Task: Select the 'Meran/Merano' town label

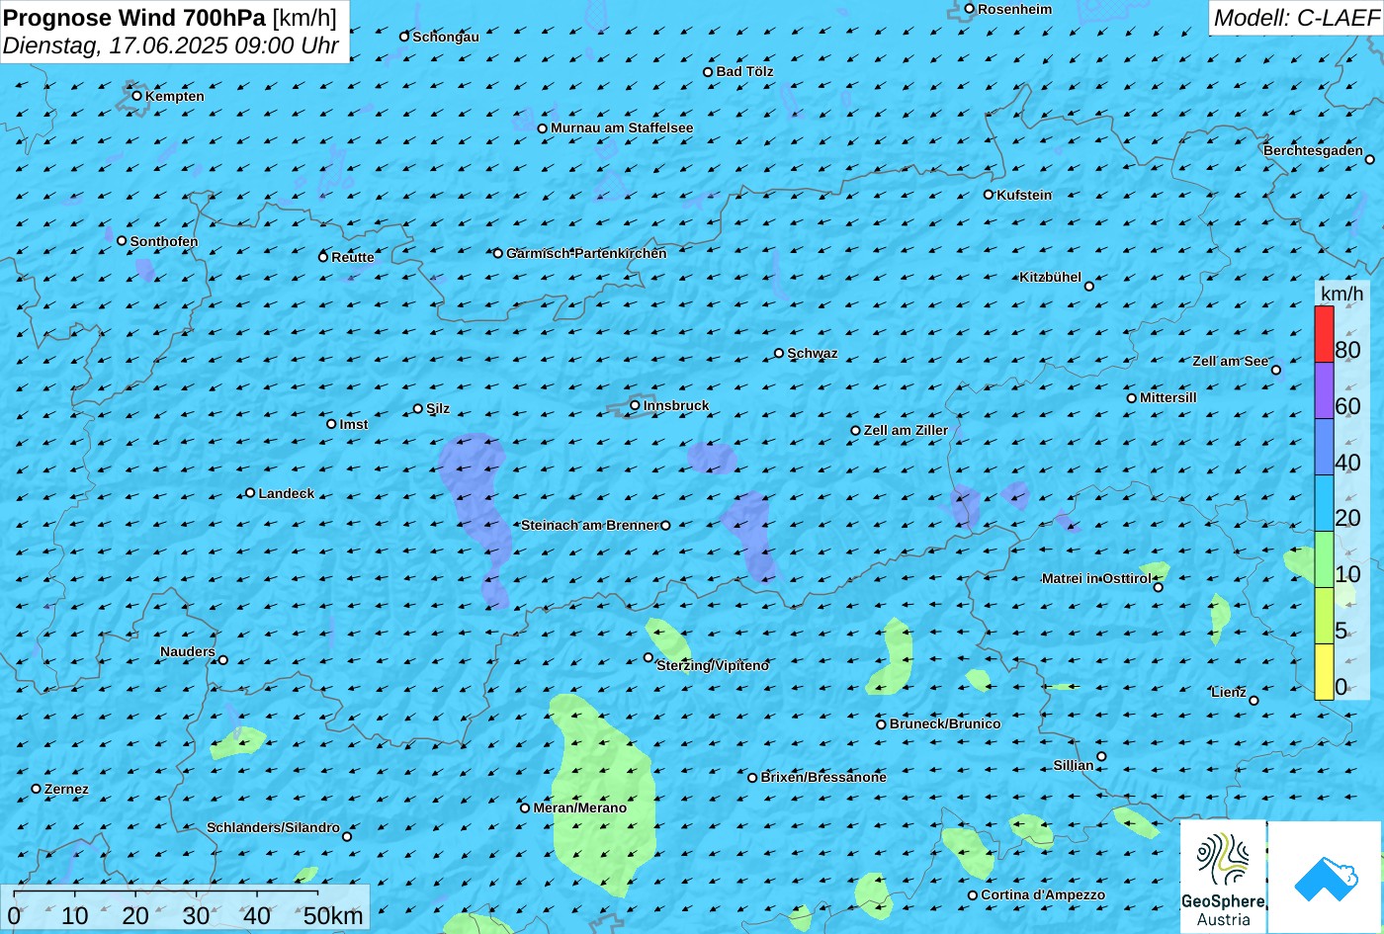Action: (x=580, y=807)
